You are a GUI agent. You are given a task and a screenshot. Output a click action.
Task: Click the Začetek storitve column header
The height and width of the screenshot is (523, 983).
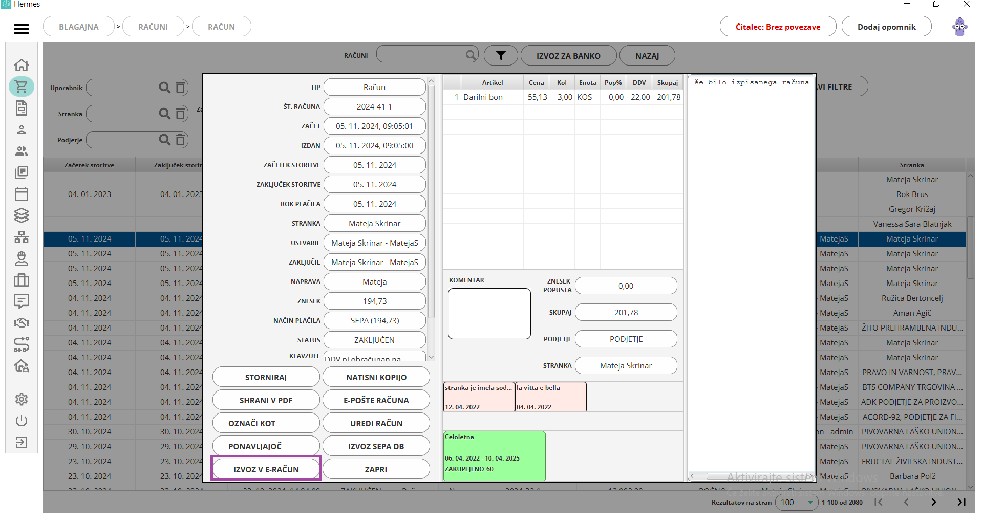click(x=89, y=165)
